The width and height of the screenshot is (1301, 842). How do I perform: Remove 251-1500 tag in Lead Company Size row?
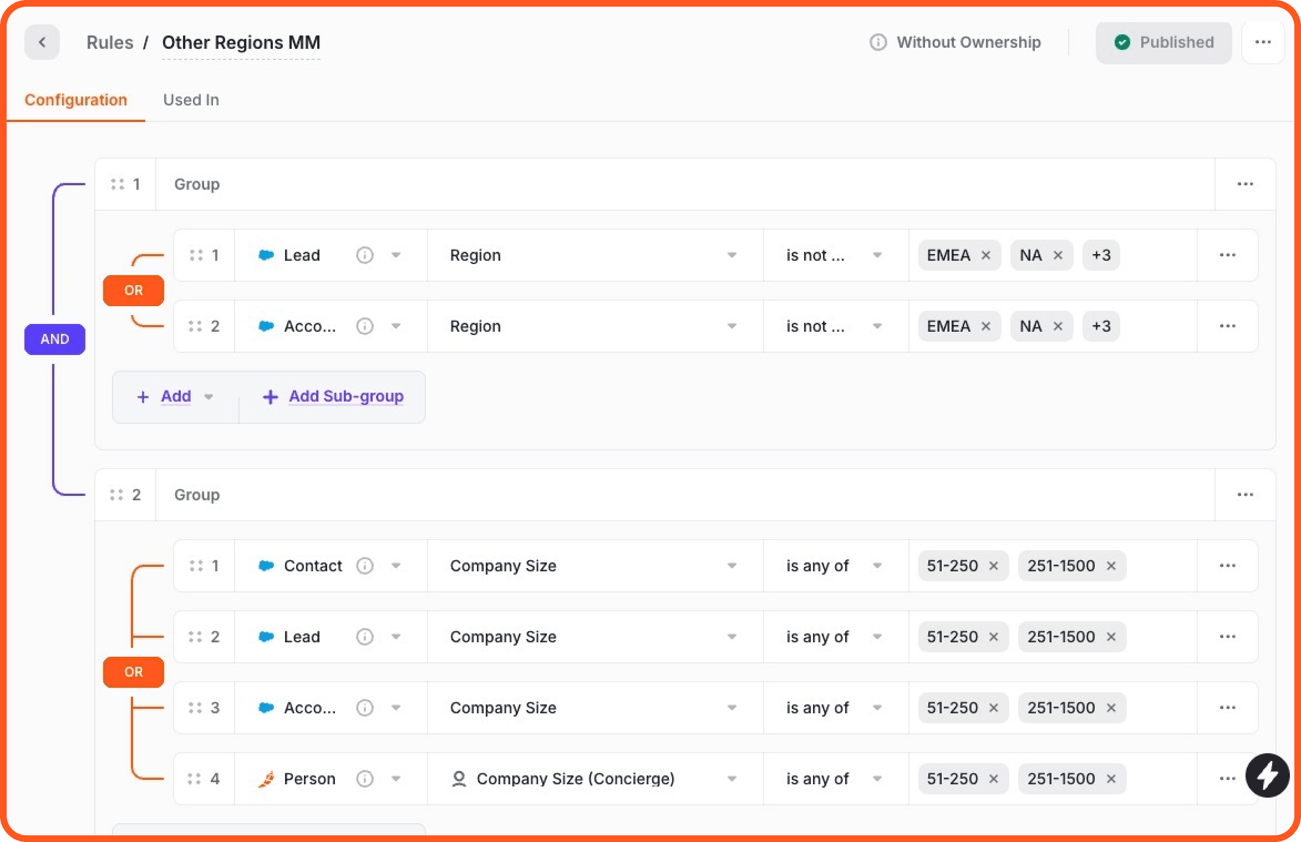click(x=1111, y=637)
